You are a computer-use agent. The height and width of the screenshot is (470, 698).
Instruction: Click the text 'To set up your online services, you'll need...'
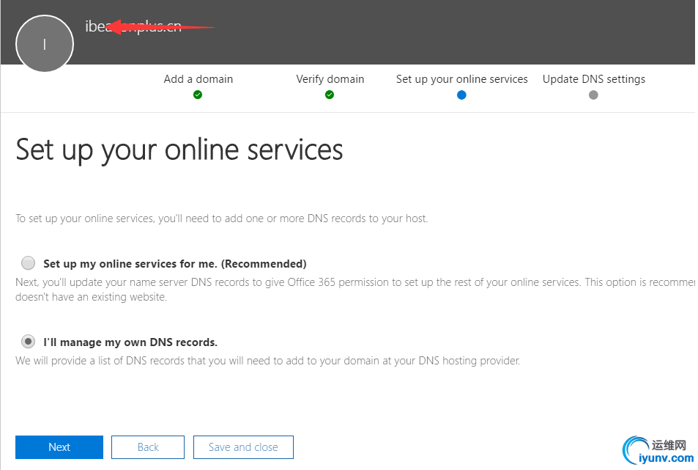[222, 219]
